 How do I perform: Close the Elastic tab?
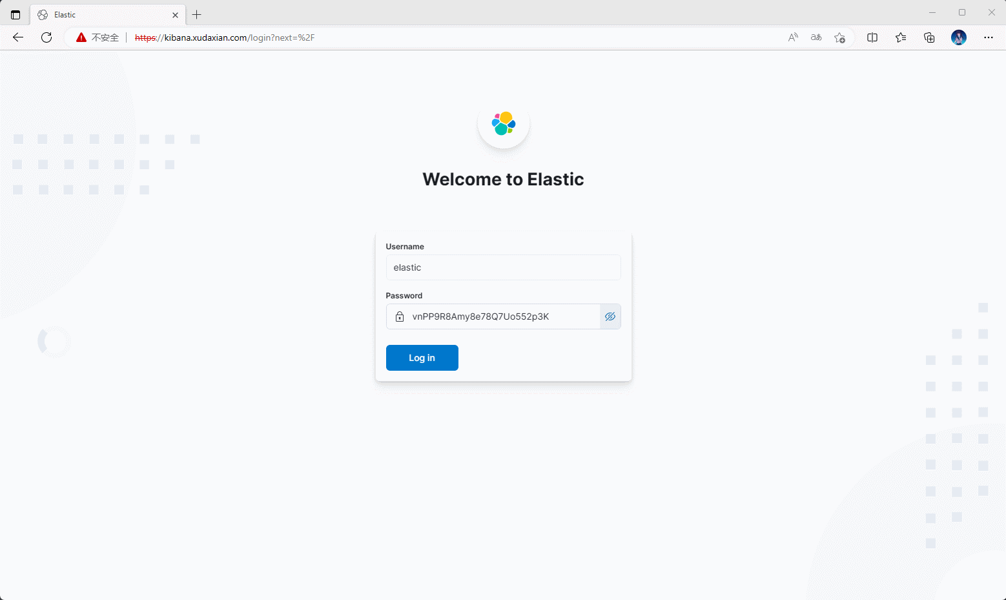coord(175,15)
